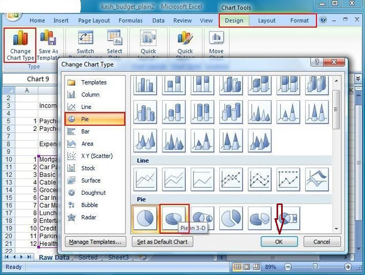
Task: Select the 100% Stacked Line with Markers thumbnail
Action: pyautogui.click(x=288, y=179)
